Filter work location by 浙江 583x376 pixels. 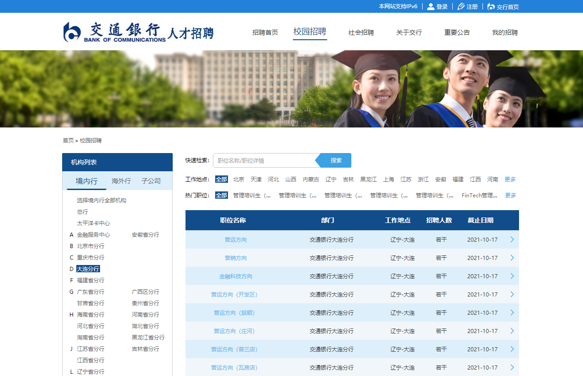point(424,180)
